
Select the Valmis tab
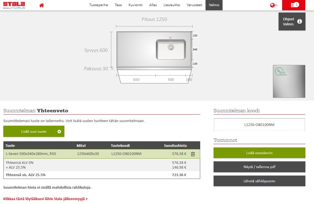point(214,5)
